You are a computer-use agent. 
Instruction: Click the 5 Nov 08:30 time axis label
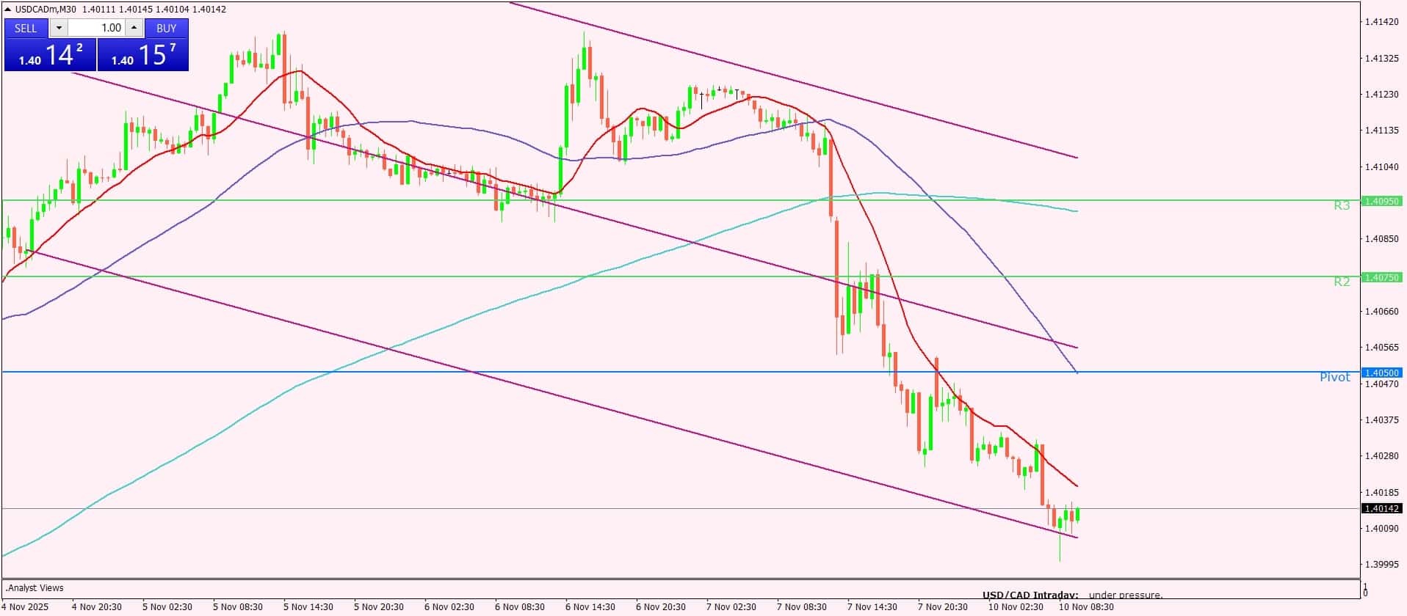coord(238,607)
